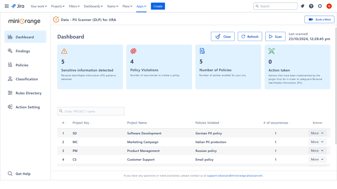Go to Dashboard in sidebar

[25, 37]
